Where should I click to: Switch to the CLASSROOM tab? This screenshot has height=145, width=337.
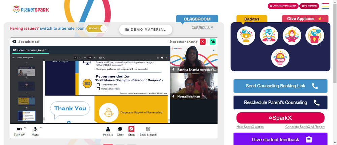[x=197, y=19]
